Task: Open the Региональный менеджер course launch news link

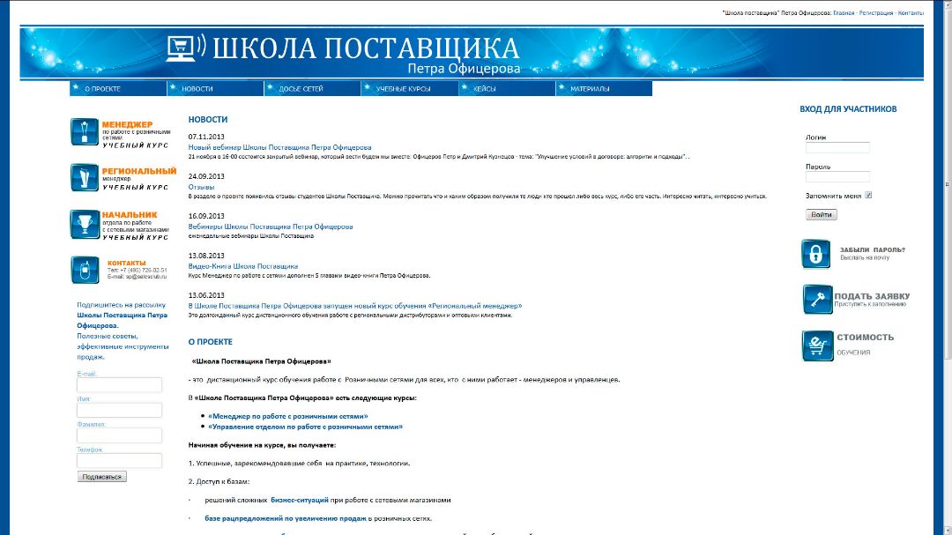Action: pyautogui.click(x=355, y=306)
